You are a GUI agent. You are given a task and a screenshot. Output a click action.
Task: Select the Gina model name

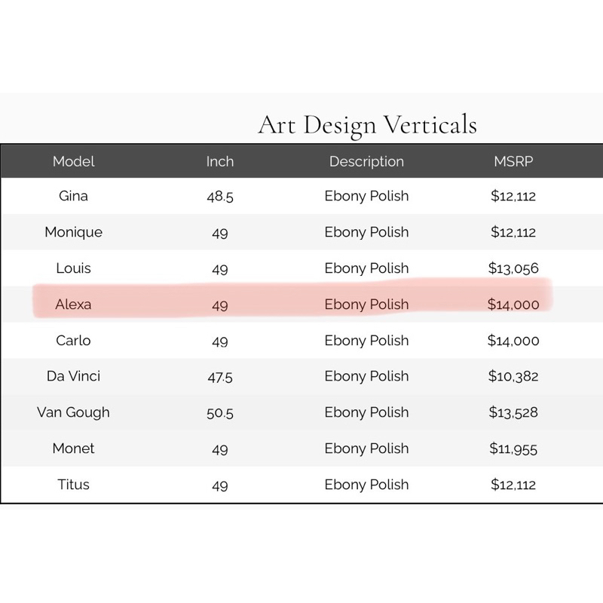pyautogui.click(x=74, y=196)
